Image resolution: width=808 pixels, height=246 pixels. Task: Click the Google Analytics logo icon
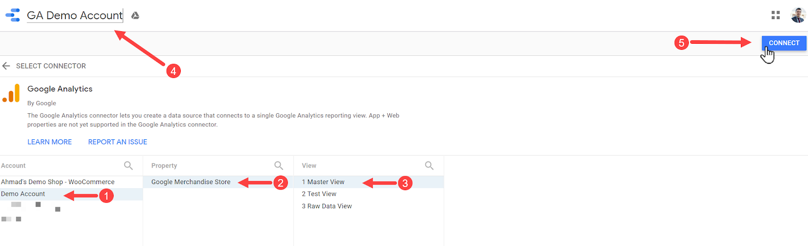pyautogui.click(x=11, y=93)
